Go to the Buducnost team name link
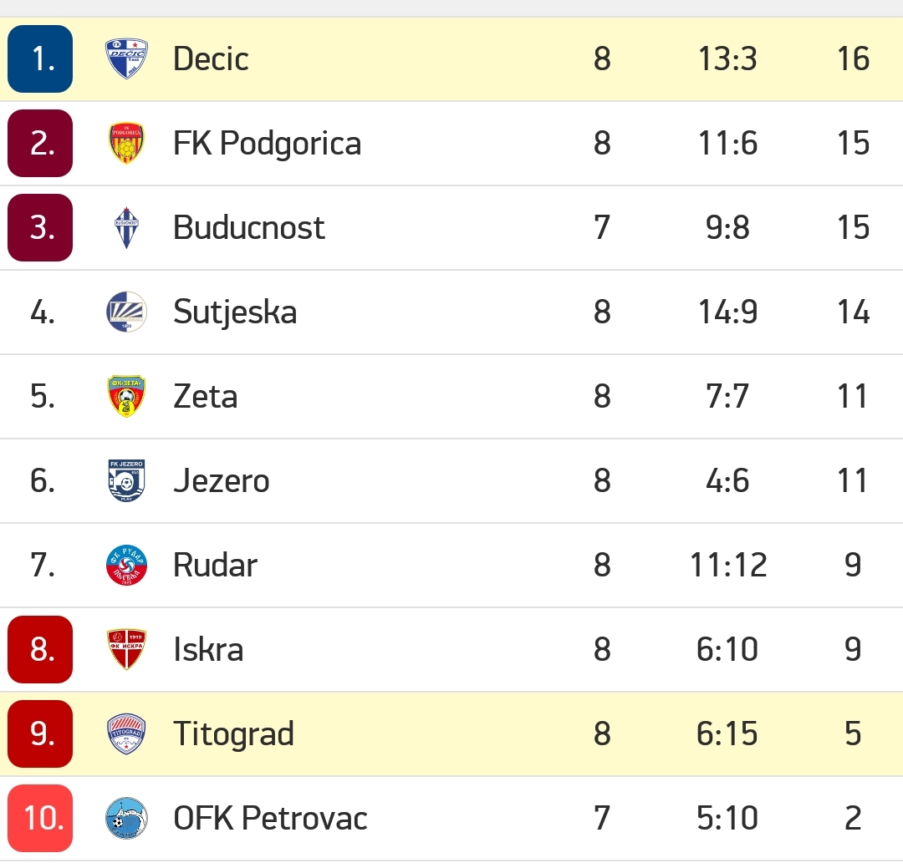This screenshot has width=903, height=868. (x=249, y=228)
